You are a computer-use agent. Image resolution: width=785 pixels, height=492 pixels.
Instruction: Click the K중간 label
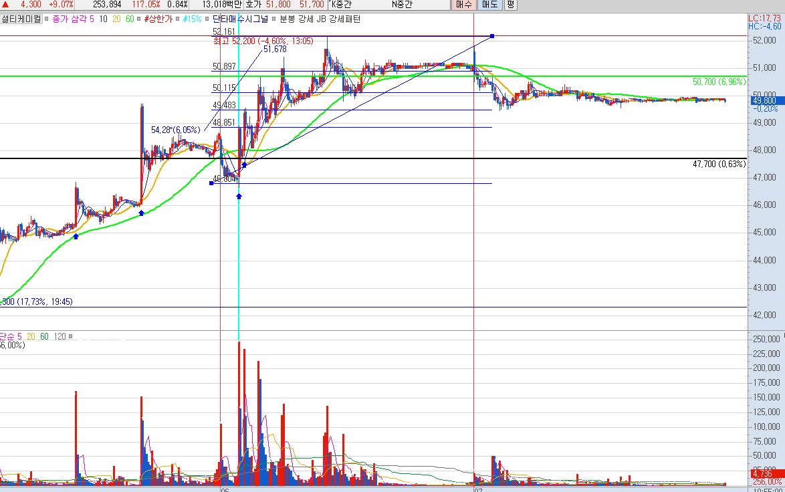tap(341, 5)
